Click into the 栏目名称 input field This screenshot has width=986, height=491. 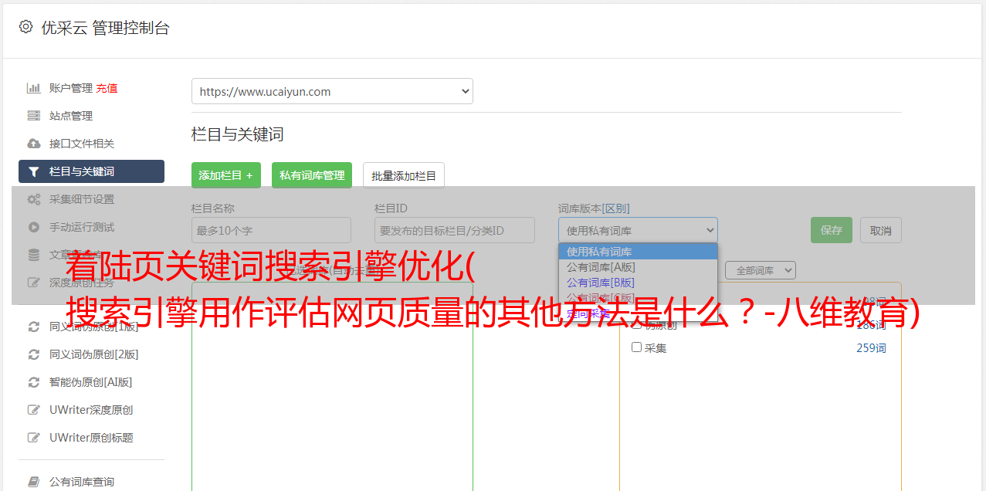(271, 230)
